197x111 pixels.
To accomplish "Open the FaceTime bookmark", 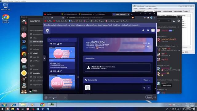I will tap(125, 21).
